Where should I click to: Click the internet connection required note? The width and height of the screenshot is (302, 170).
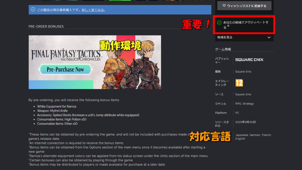[x=76, y=143]
